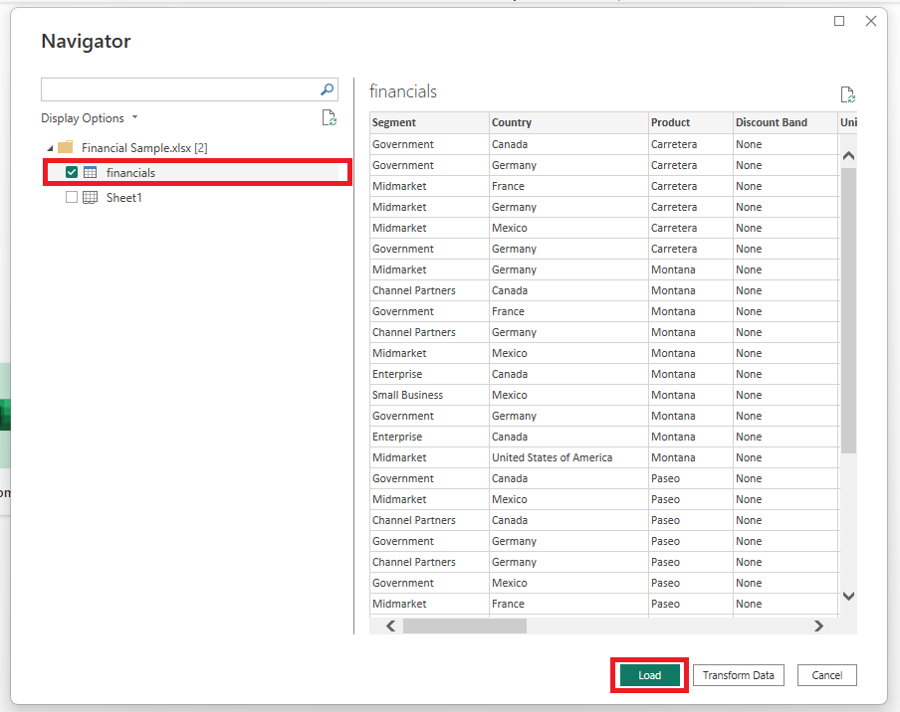
Task: Select the financials tree item label
Action: point(130,173)
